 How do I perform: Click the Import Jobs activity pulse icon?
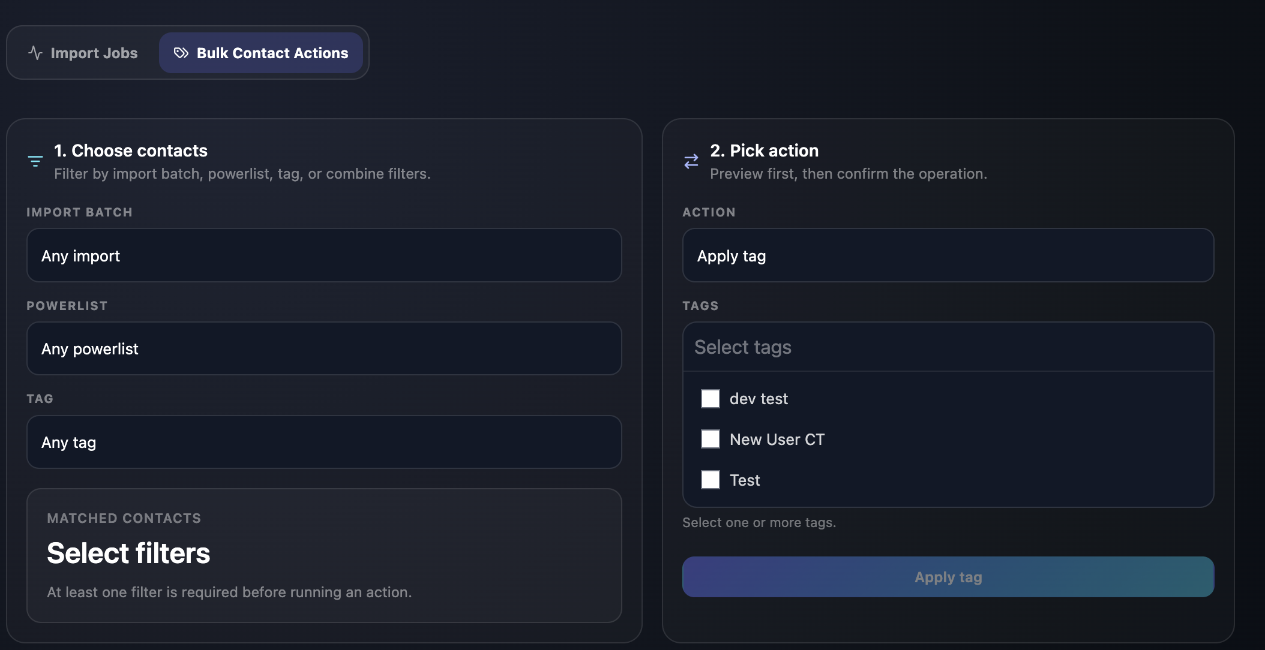point(35,53)
